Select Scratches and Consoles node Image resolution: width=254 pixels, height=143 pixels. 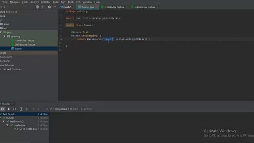[x=11, y=69]
